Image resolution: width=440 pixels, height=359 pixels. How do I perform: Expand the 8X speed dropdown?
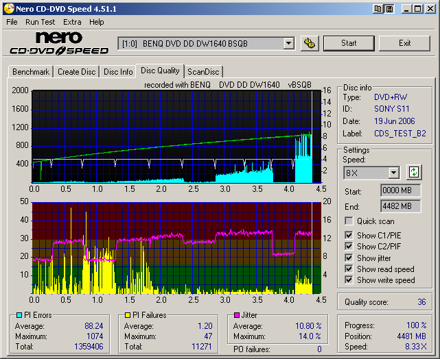point(393,173)
